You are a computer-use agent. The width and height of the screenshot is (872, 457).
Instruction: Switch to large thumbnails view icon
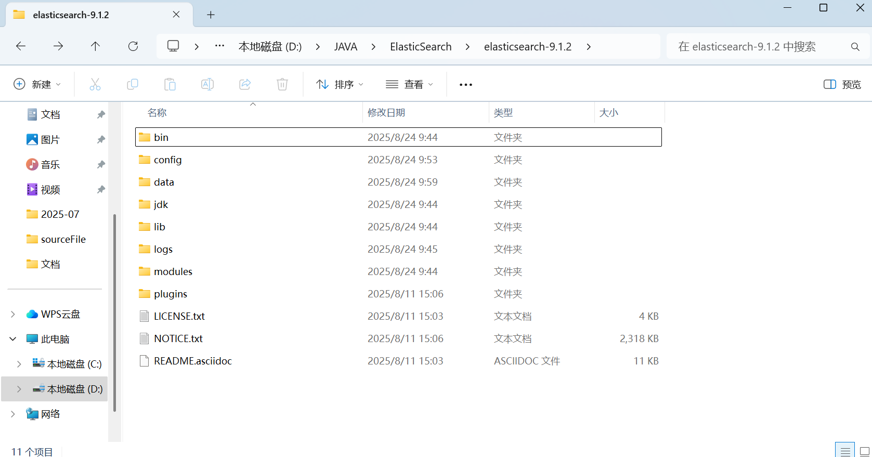(864, 451)
